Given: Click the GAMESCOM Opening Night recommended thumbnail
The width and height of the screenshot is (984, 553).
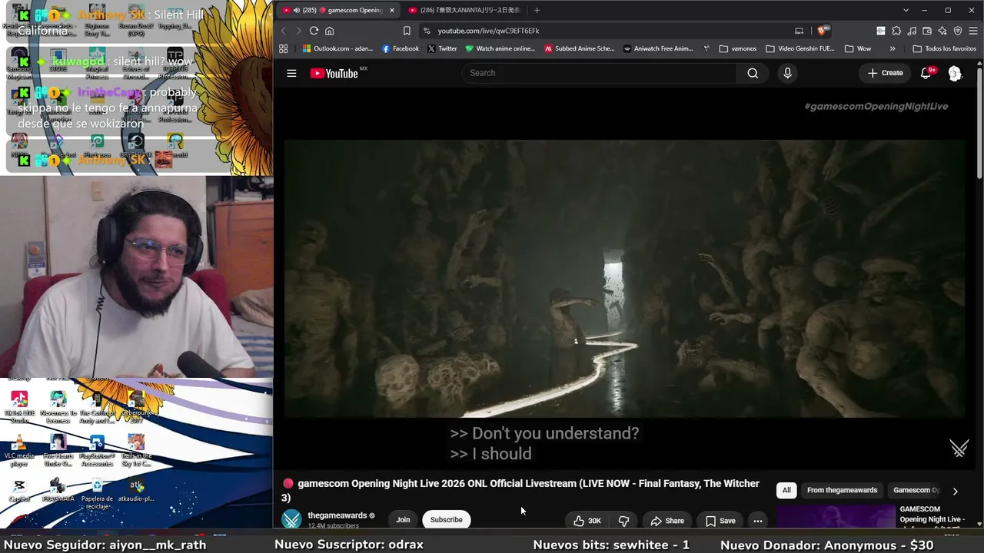Looking at the screenshot, I should coord(836,517).
